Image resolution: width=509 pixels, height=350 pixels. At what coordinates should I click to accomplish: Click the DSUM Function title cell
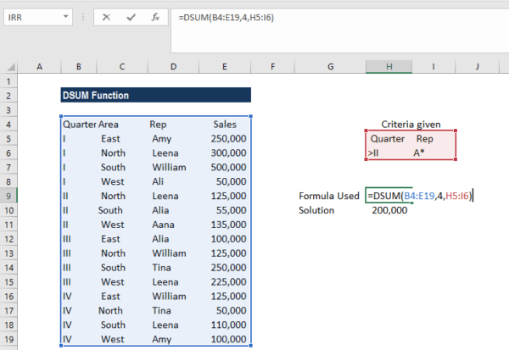click(x=156, y=96)
